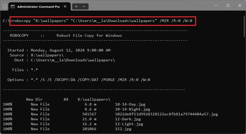Screen dimensions: 246x134
Task: Click the 6.8 m file size value
Action: (90, 104)
